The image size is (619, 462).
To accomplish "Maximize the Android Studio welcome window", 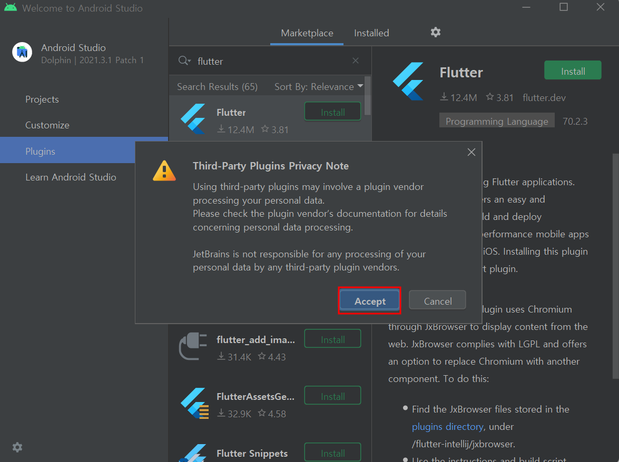I will (563, 7).
